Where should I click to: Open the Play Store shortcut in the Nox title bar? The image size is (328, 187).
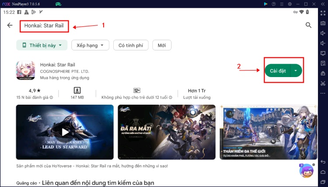tap(265, 4)
